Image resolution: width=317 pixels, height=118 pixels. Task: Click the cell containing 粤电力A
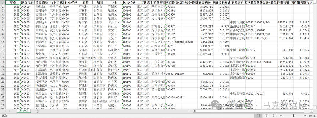42,54
